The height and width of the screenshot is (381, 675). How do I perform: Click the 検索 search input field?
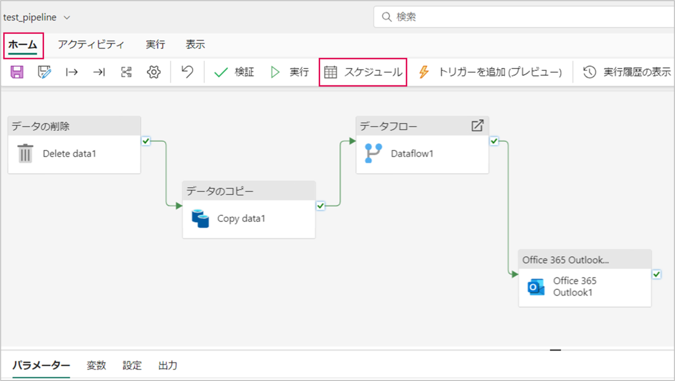click(523, 17)
